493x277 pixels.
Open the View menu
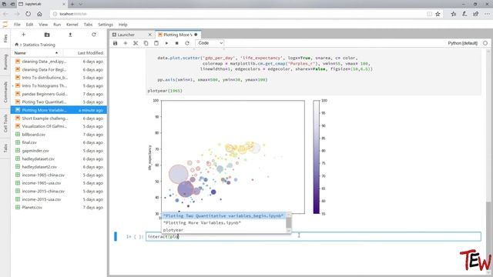coord(43,25)
